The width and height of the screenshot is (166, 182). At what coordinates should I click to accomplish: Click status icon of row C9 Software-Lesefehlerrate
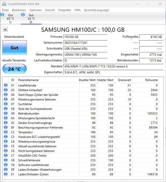[5, 165]
